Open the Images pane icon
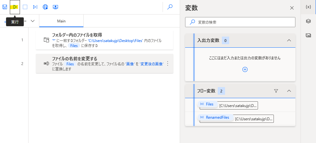The width and height of the screenshot is (316, 143). point(308,35)
